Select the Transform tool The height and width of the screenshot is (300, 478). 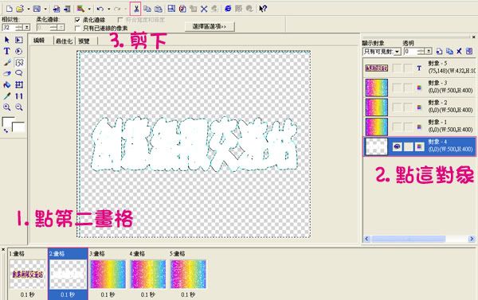[19, 84]
